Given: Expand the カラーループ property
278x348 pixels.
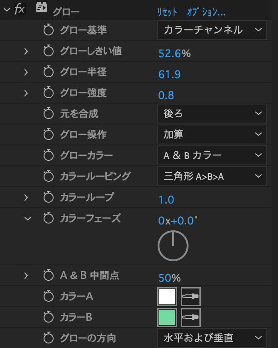Looking at the screenshot, I should click(26, 198).
